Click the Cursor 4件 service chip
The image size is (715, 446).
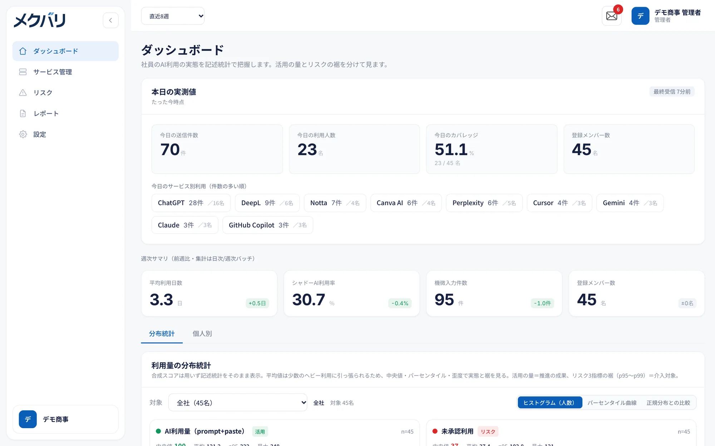pyautogui.click(x=559, y=203)
